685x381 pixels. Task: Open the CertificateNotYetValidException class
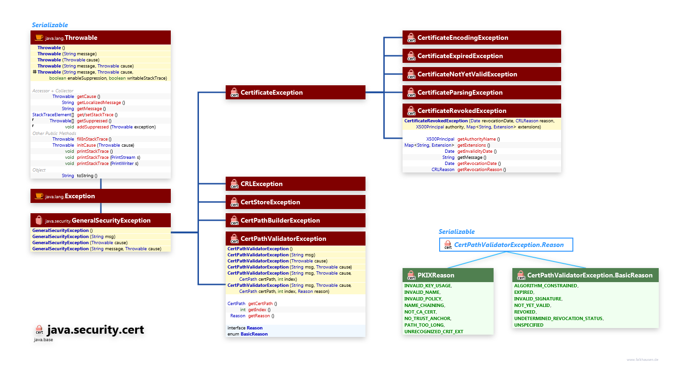(x=482, y=74)
